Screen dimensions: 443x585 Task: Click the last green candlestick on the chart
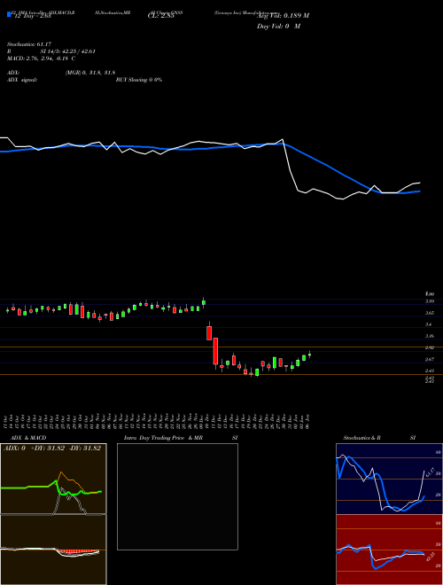pyautogui.click(x=309, y=355)
